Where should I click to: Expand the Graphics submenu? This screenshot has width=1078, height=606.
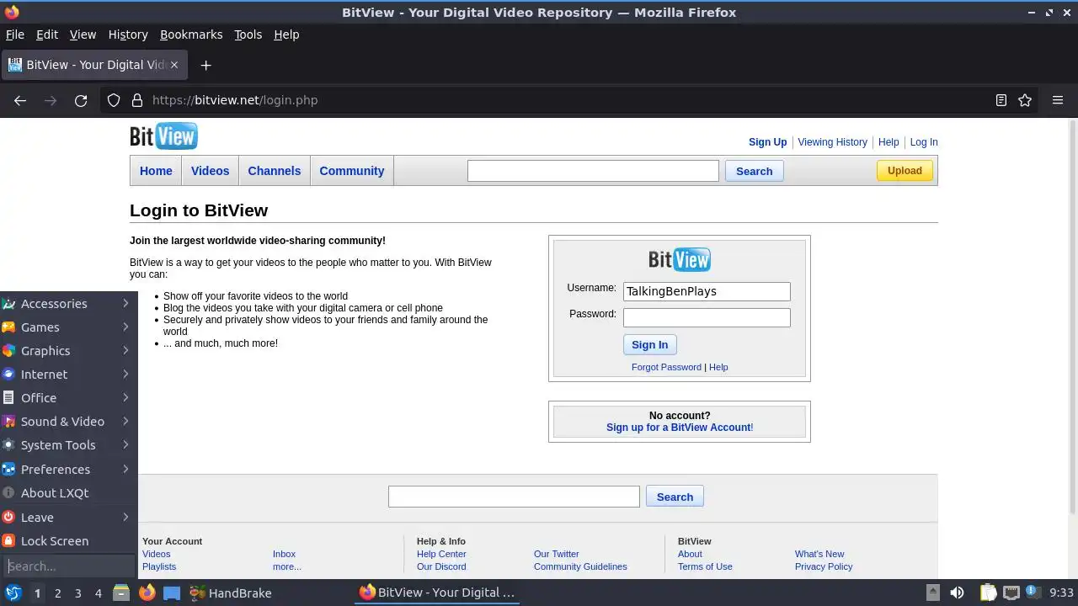[x=68, y=351]
